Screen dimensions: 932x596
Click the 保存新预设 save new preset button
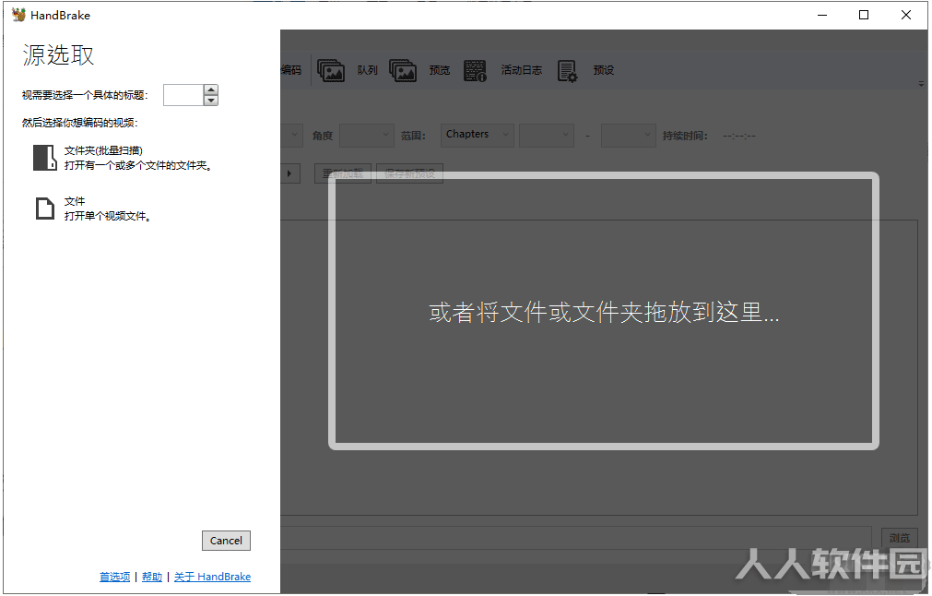[x=409, y=173]
